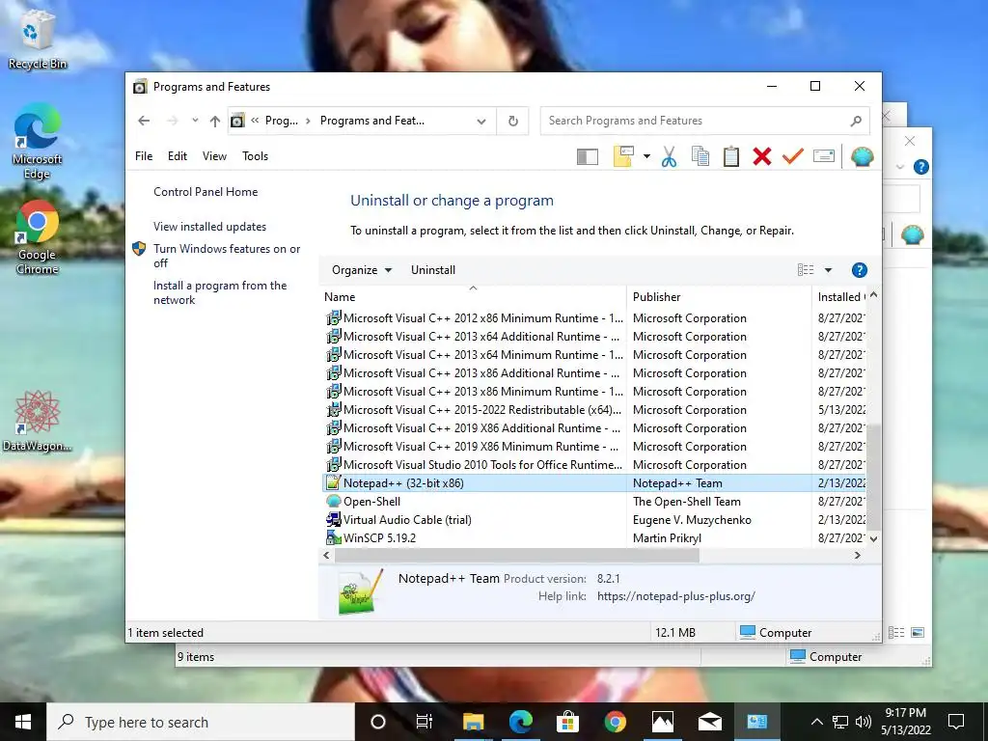Viewport: 988px width, 741px height.
Task: Open the Windows Start menu
Action: point(23,722)
